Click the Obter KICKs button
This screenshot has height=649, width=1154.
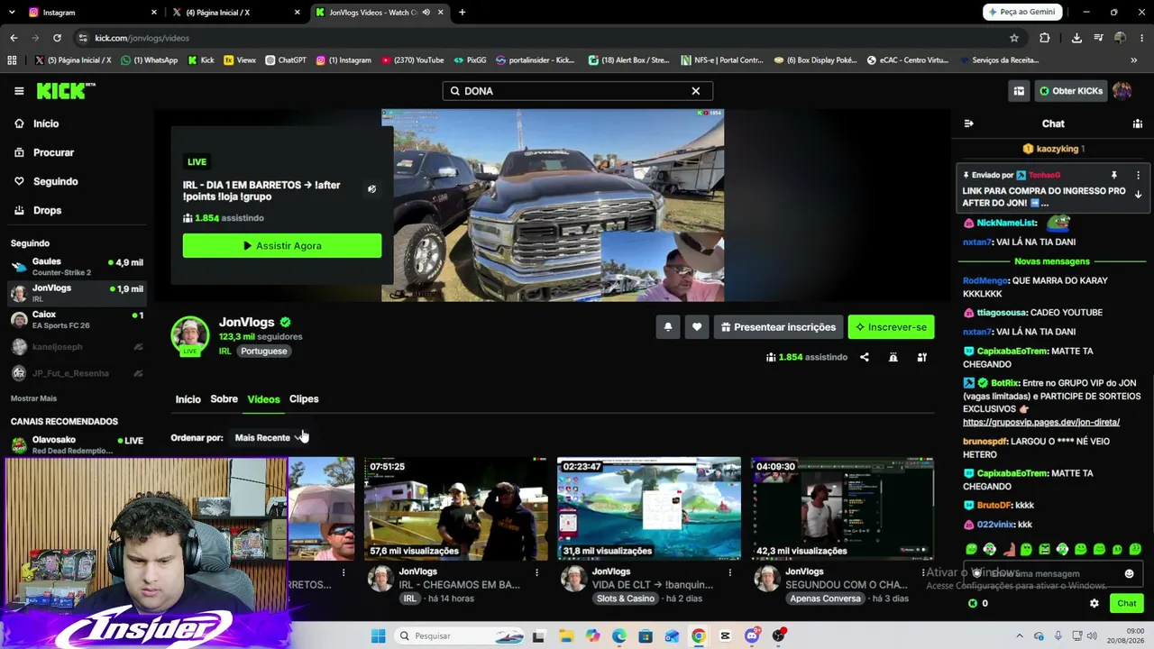coord(1071,91)
